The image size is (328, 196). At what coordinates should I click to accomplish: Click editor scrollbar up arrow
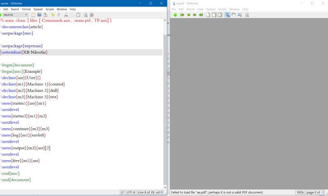(165, 20)
